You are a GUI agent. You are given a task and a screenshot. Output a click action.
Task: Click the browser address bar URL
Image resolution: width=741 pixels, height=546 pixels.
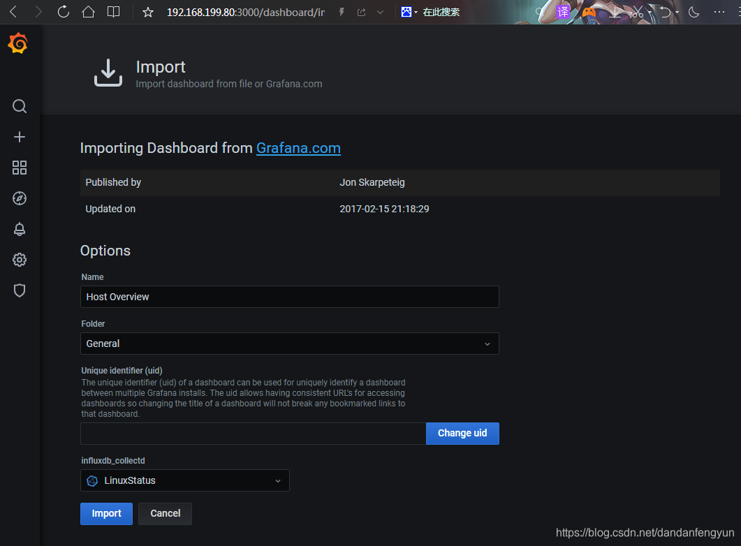point(246,13)
